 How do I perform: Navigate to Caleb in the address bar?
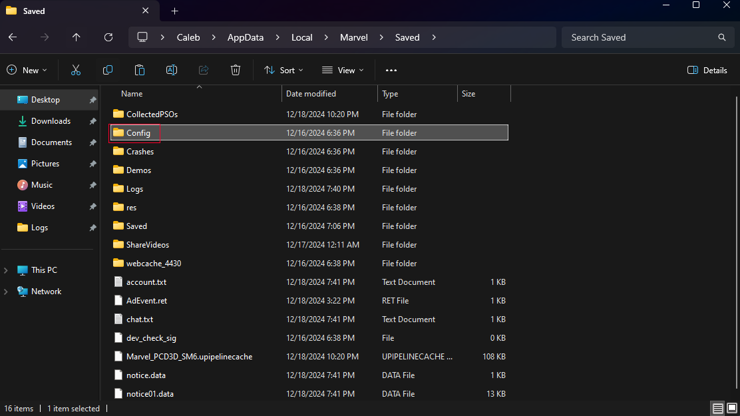point(188,37)
